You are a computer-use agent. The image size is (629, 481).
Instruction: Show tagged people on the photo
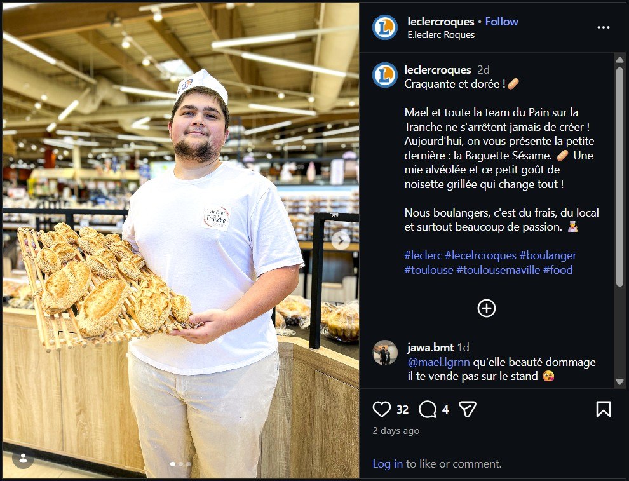tap(23, 458)
